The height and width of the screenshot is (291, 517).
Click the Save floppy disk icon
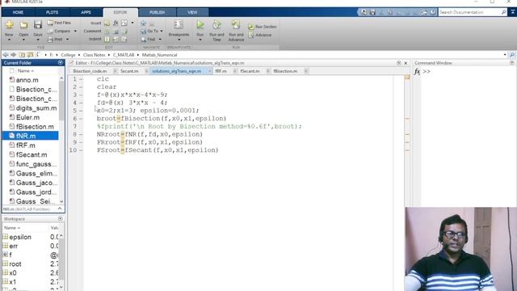pos(38,25)
